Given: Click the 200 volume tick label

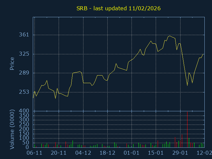Looking at the screenshot, I should tap(26, 129).
